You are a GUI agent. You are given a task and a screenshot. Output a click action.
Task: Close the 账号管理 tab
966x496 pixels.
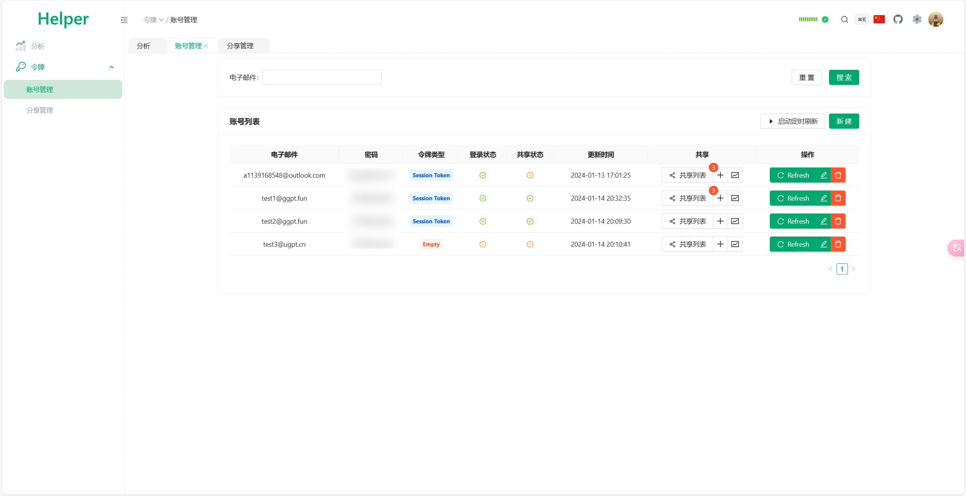point(206,46)
